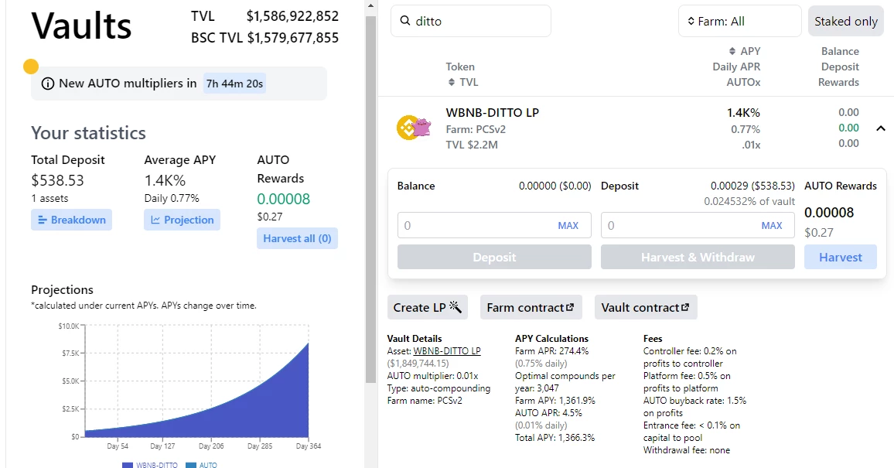Click the Farm APR: 274.4% line
The image size is (894, 468).
[552, 351]
